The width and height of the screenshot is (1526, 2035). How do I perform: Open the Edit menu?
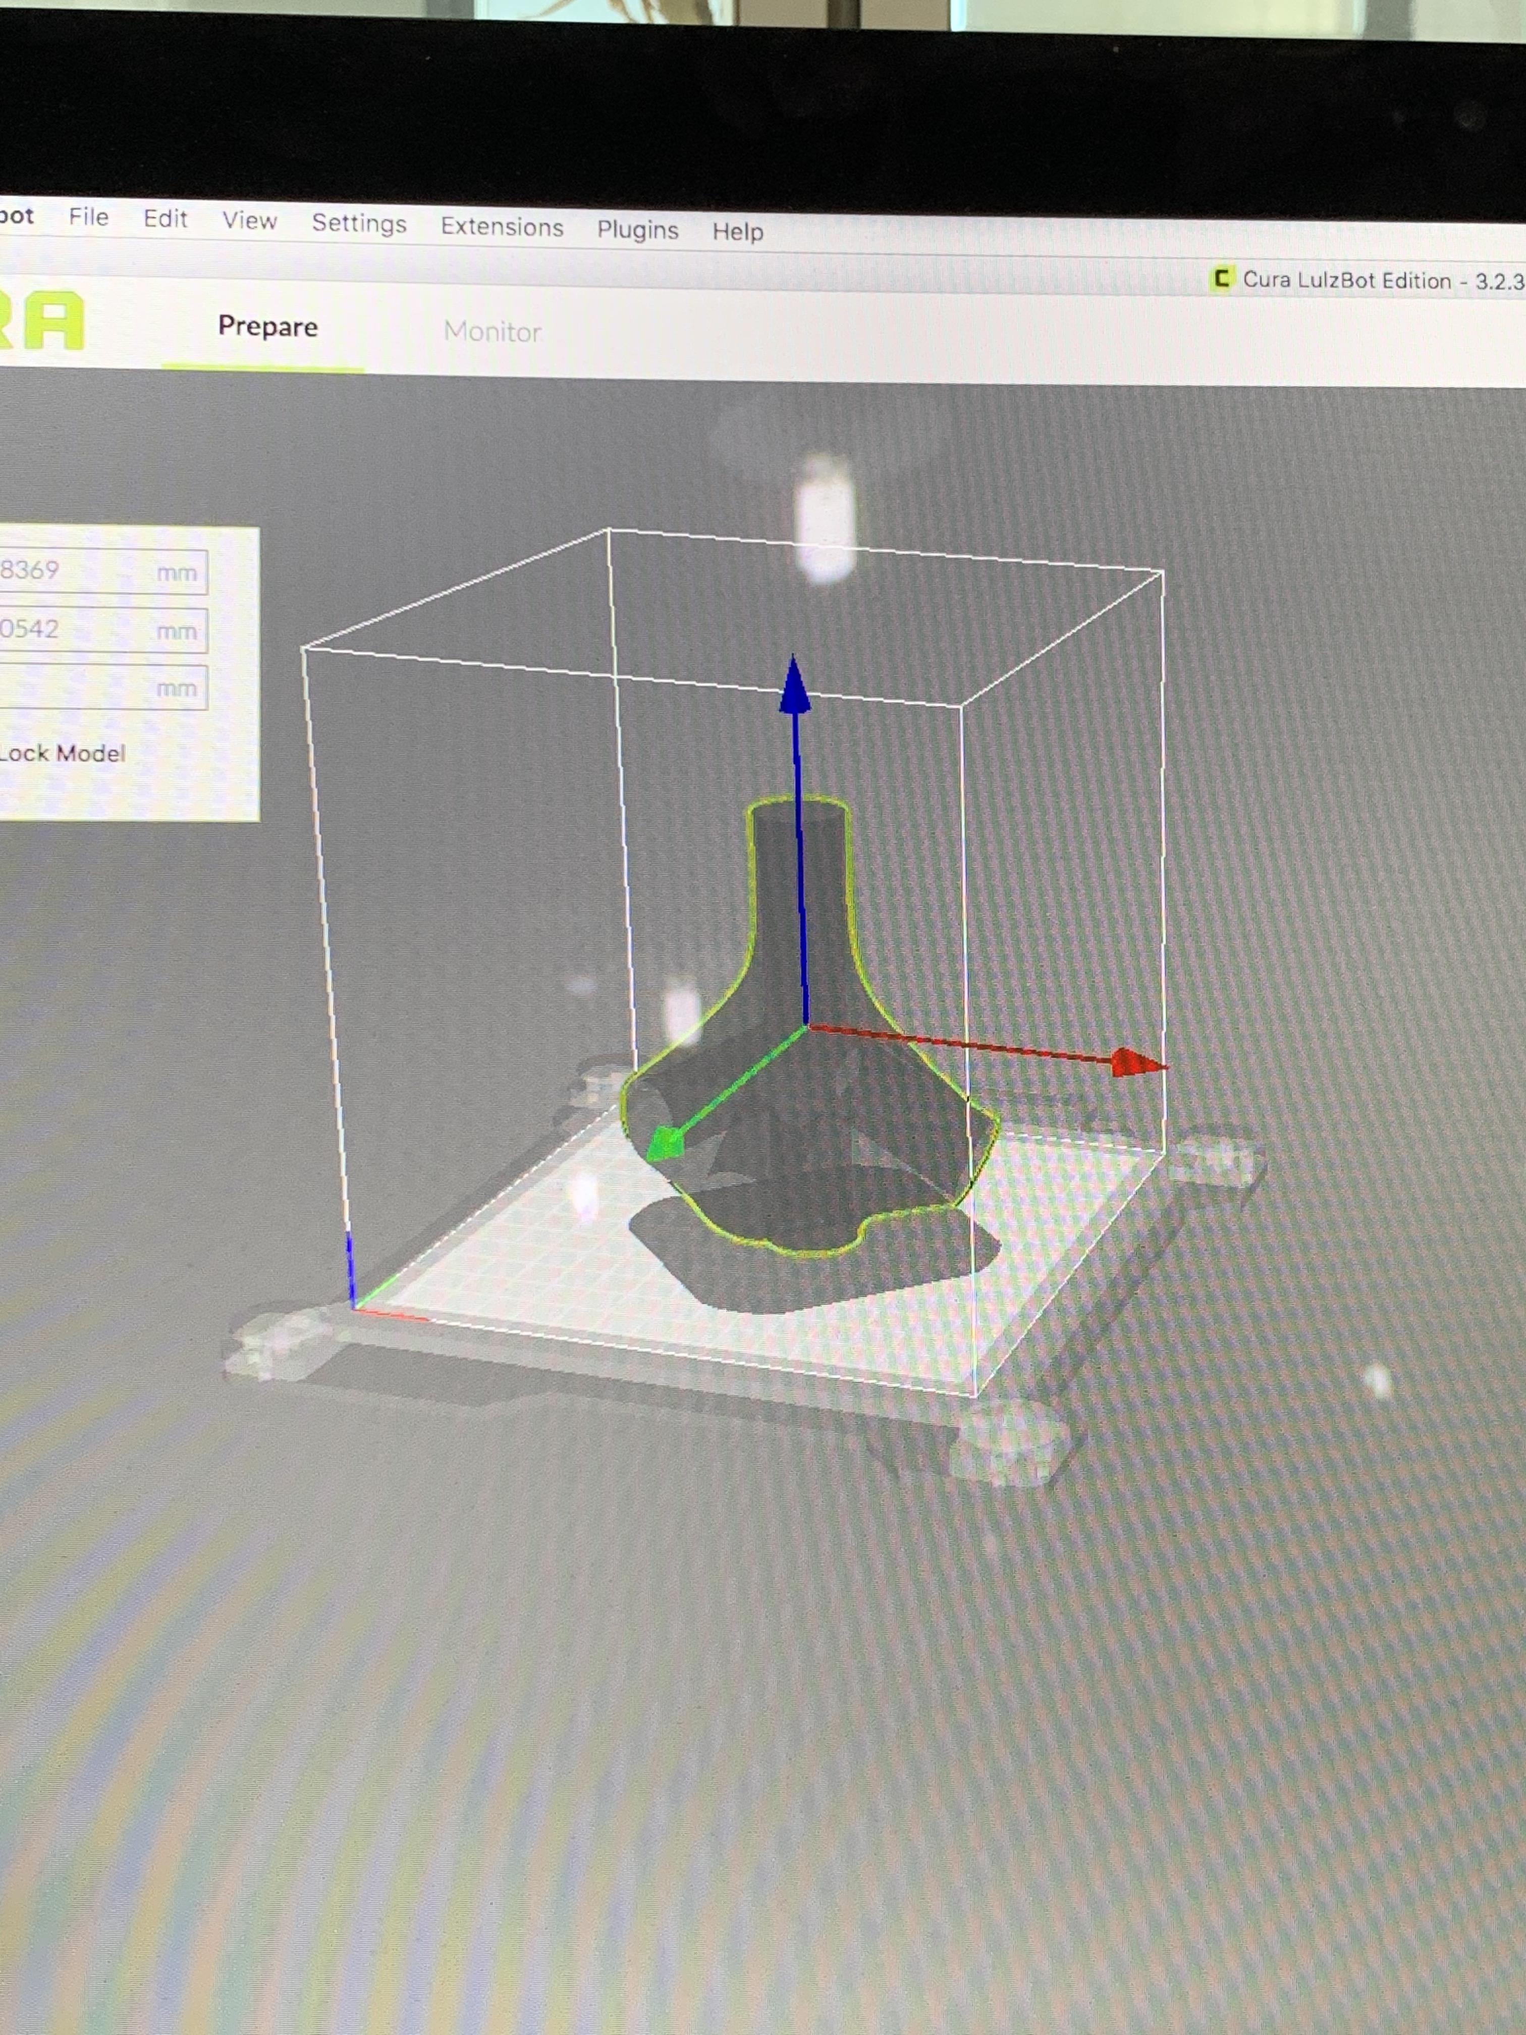point(165,219)
